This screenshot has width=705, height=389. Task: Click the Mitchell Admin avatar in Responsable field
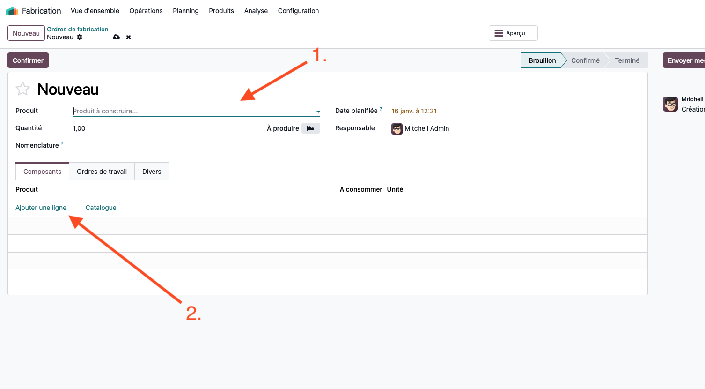click(x=397, y=129)
